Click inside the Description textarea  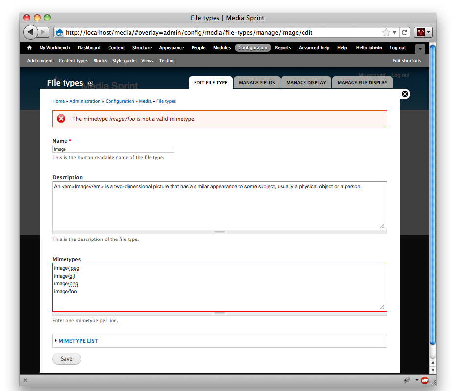[219, 206]
